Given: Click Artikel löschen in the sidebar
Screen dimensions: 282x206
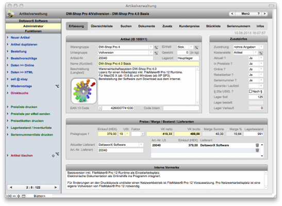Looking at the screenshot, I should coord(22,156).
